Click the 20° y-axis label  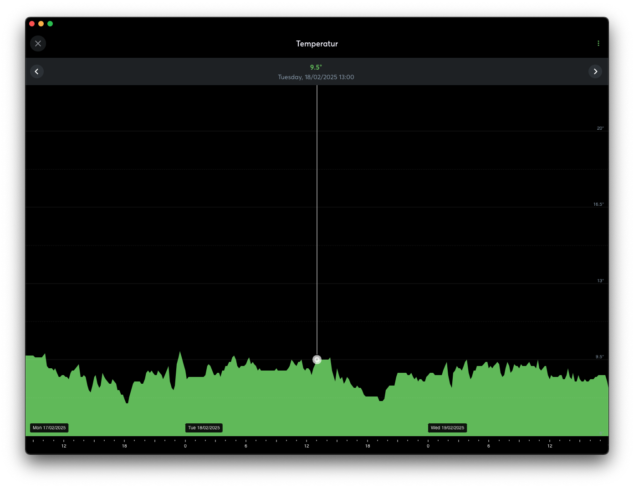600,128
